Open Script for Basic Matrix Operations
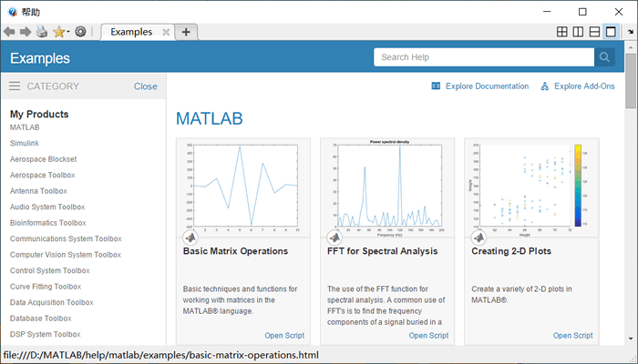 pos(284,336)
